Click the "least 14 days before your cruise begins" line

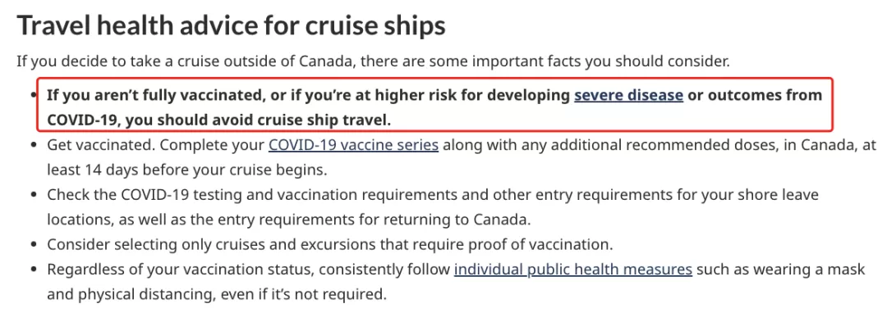[x=187, y=170]
